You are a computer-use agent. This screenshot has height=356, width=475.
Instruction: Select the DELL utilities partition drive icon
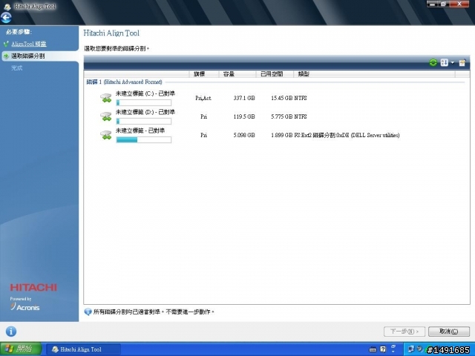pyautogui.click(x=106, y=135)
